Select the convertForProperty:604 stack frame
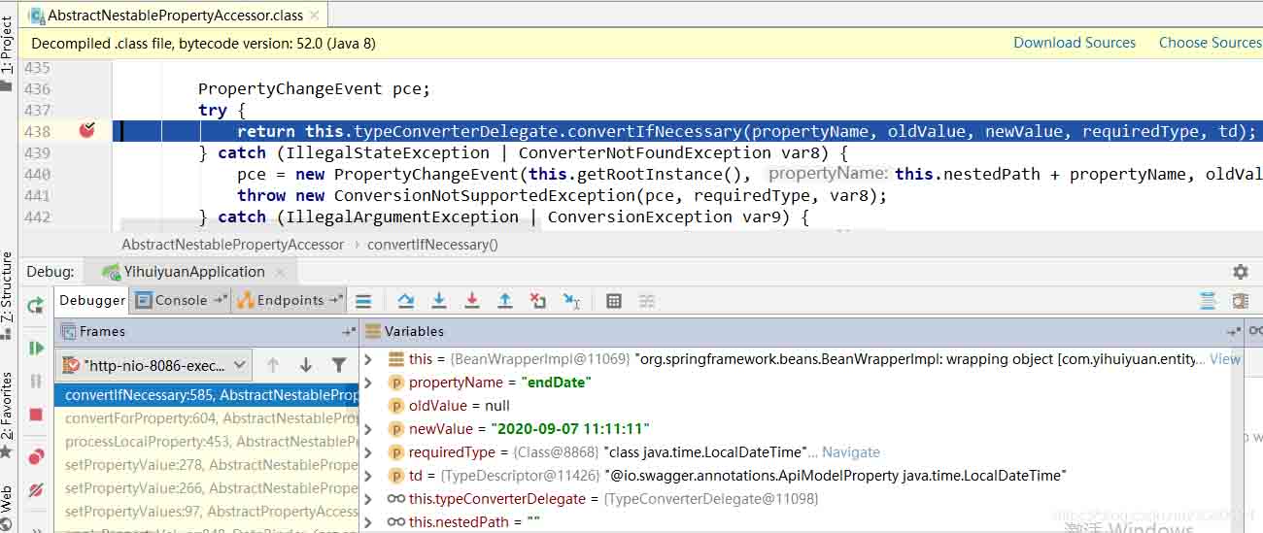This screenshot has width=1263, height=533. (x=207, y=418)
